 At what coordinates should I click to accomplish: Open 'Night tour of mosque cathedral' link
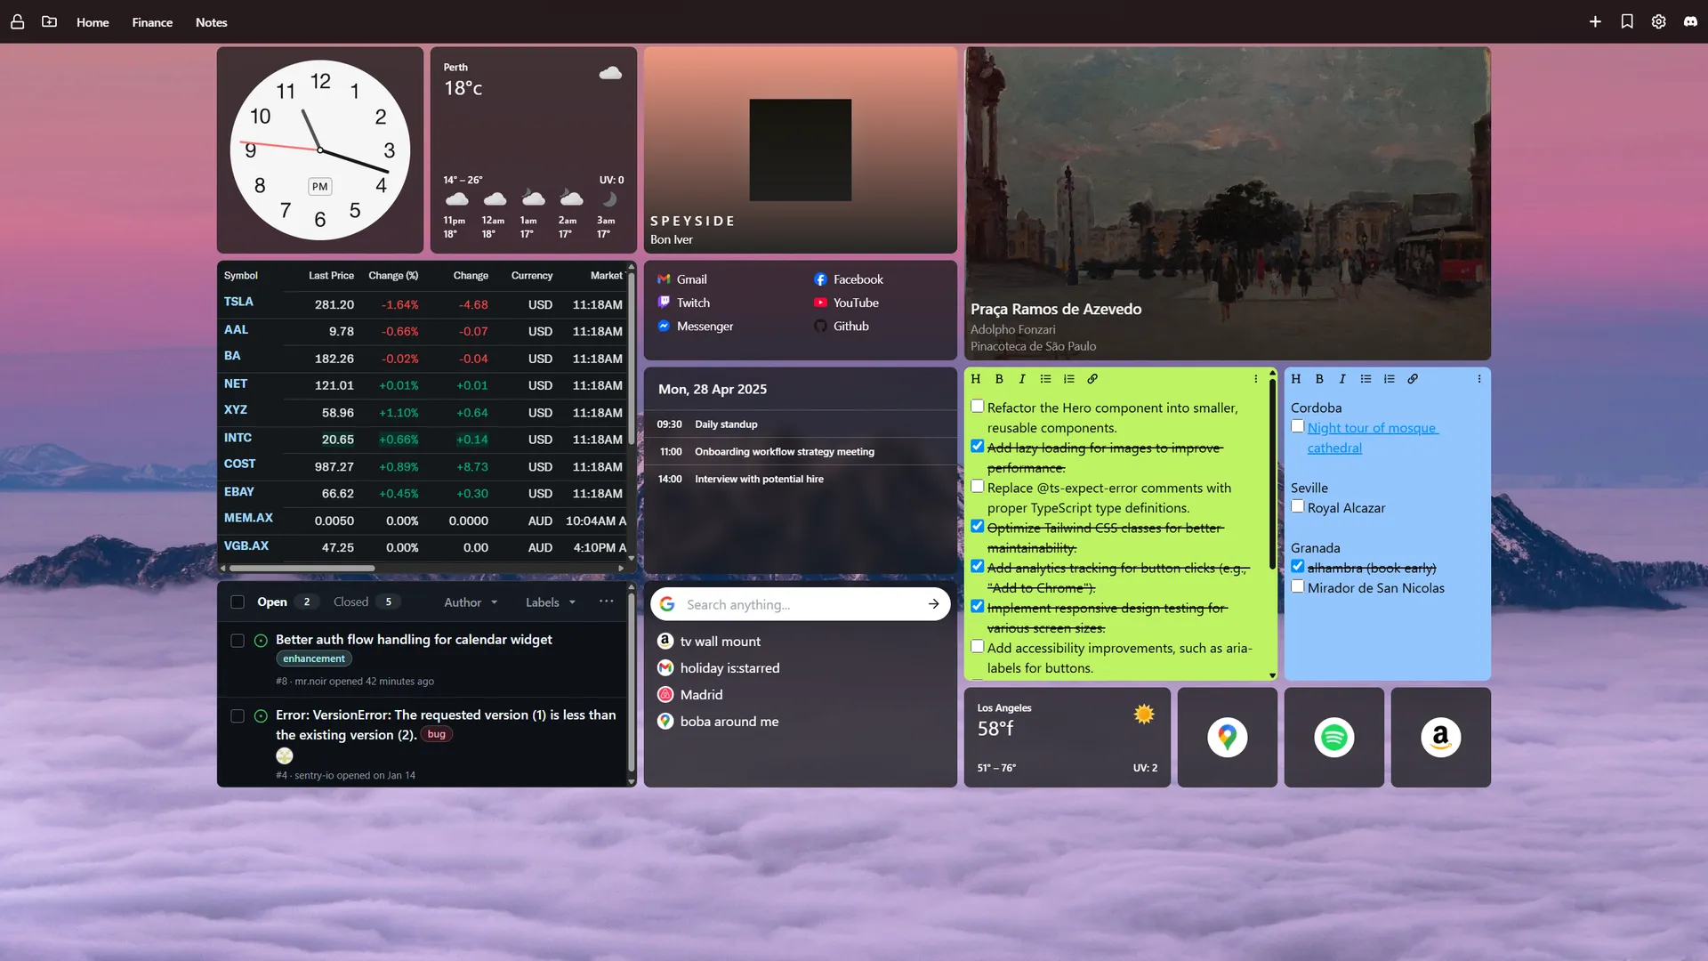1373,438
